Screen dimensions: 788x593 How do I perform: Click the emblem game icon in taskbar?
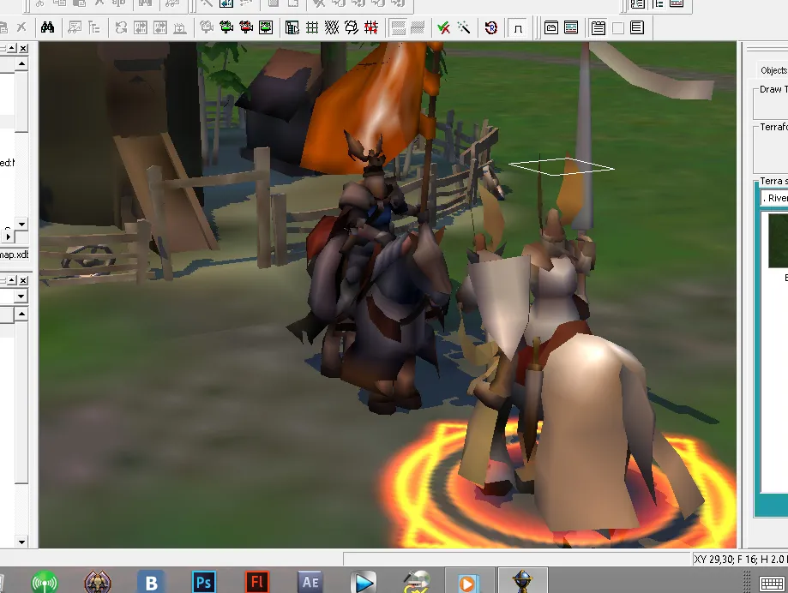pyautogui.click(x=98, y=582)
